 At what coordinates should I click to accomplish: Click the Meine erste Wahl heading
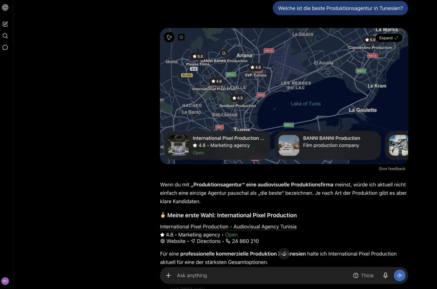228,215
